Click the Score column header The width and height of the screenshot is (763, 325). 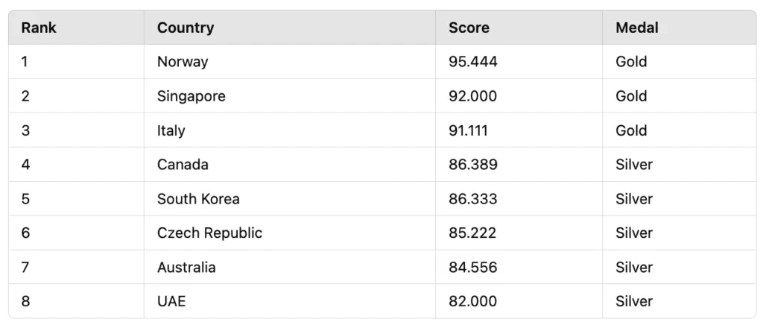[469, 28]
